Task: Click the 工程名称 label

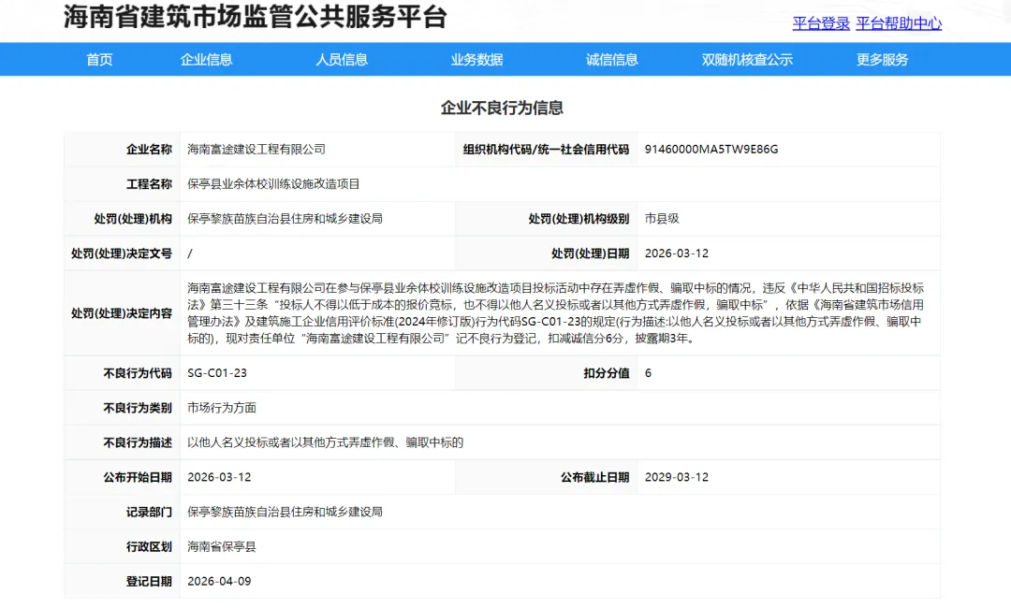Action: (149, 183)
